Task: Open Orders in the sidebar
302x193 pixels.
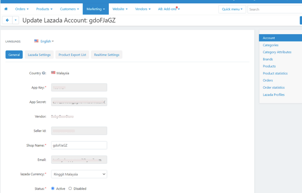Action: (268, 80)
